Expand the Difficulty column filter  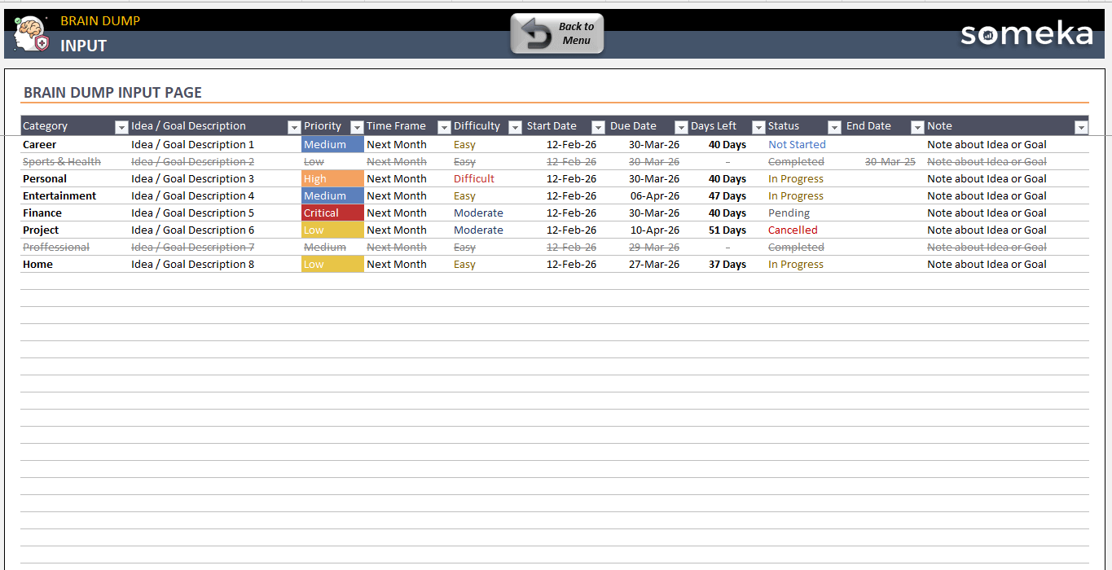(x=515, y=127)
